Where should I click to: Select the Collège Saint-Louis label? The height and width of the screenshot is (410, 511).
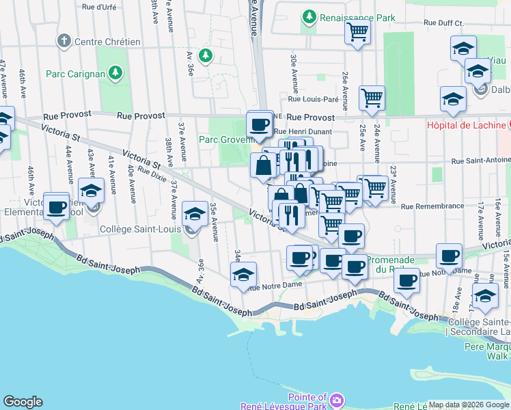(x=141, y=229)
